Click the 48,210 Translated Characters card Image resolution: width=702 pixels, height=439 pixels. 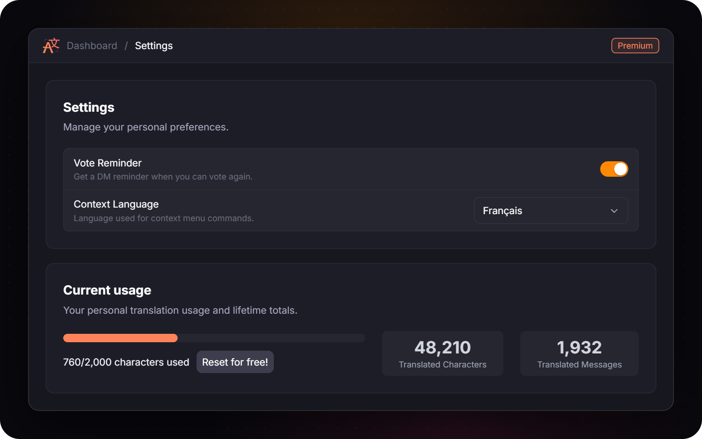tap(442, 353)
